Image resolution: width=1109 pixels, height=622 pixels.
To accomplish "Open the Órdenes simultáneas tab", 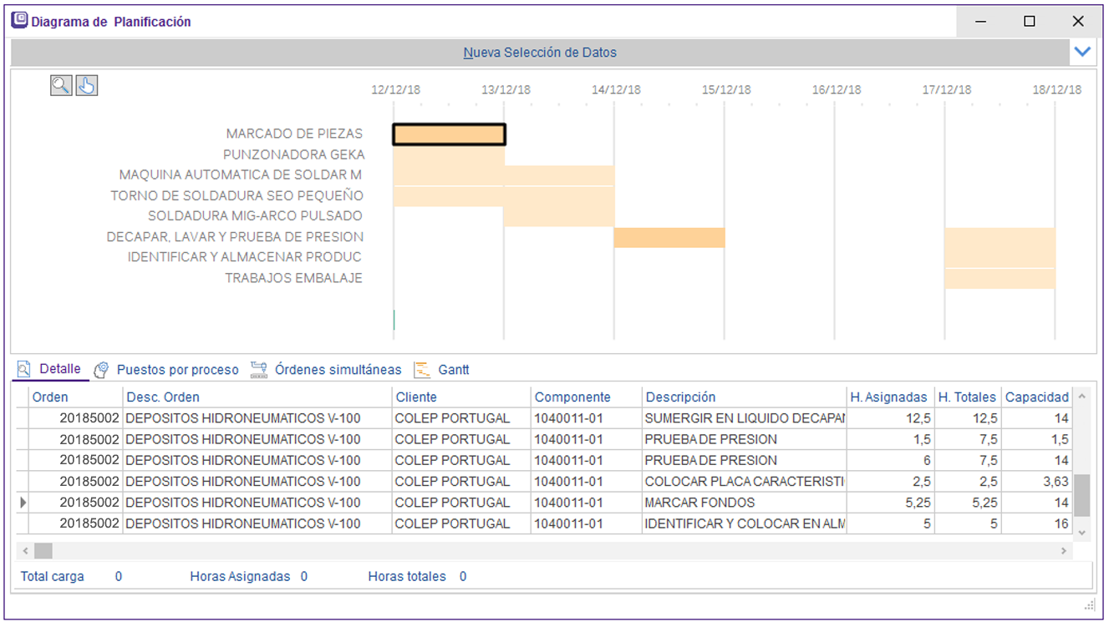I will click(x=338, y=370).
